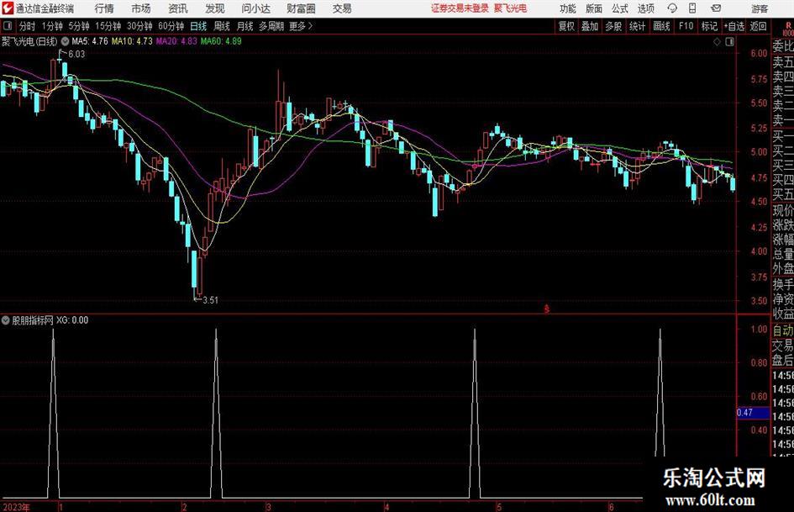This screenshot has width=794, height=512.
Task: Click the 聚飞光电 (日线) chart title
Action: point(29,41)
